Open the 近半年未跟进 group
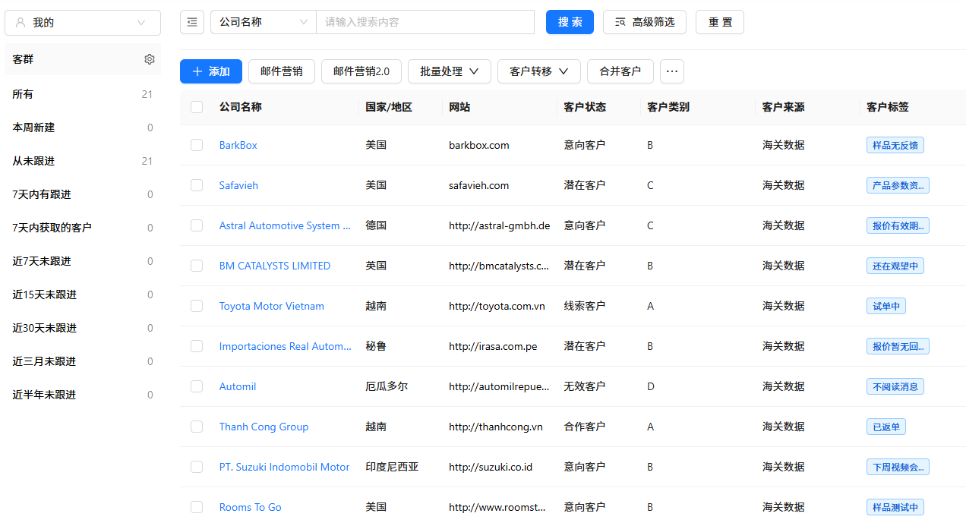This screenshot has width=966, height=526. tap(83, 395)
